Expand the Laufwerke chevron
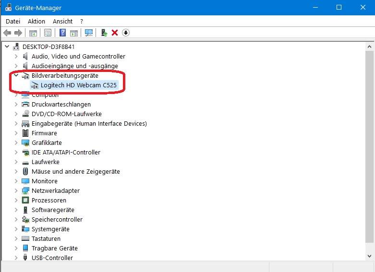This screenshot has height=272, width=375. pyautogui.click(x=16, y=162)
